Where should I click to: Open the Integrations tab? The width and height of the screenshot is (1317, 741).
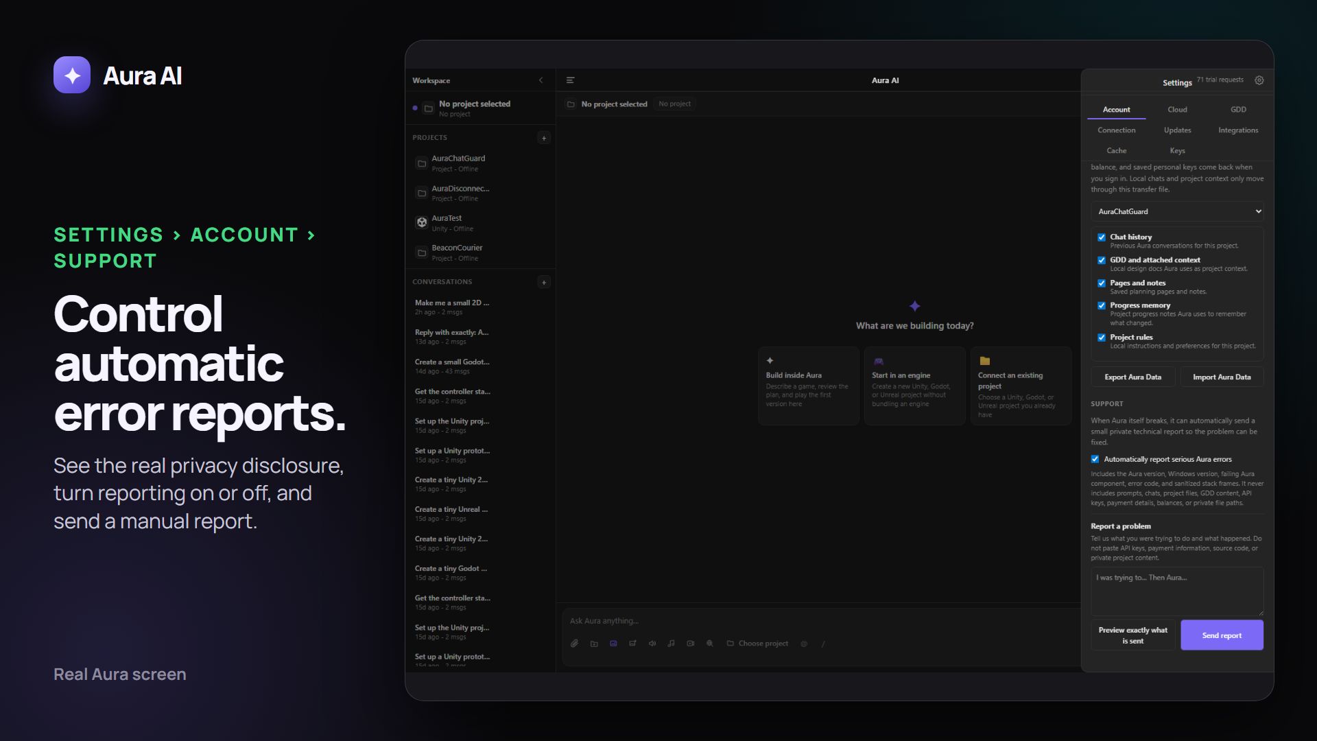[1238, 130]
